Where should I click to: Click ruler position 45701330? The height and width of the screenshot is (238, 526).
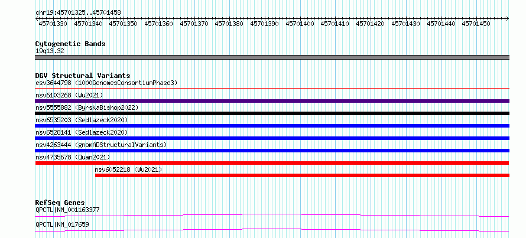(x=53, y=24)
